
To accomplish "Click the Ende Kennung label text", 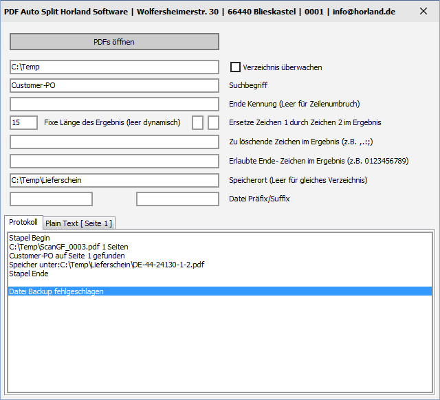I will click(294, 104).
